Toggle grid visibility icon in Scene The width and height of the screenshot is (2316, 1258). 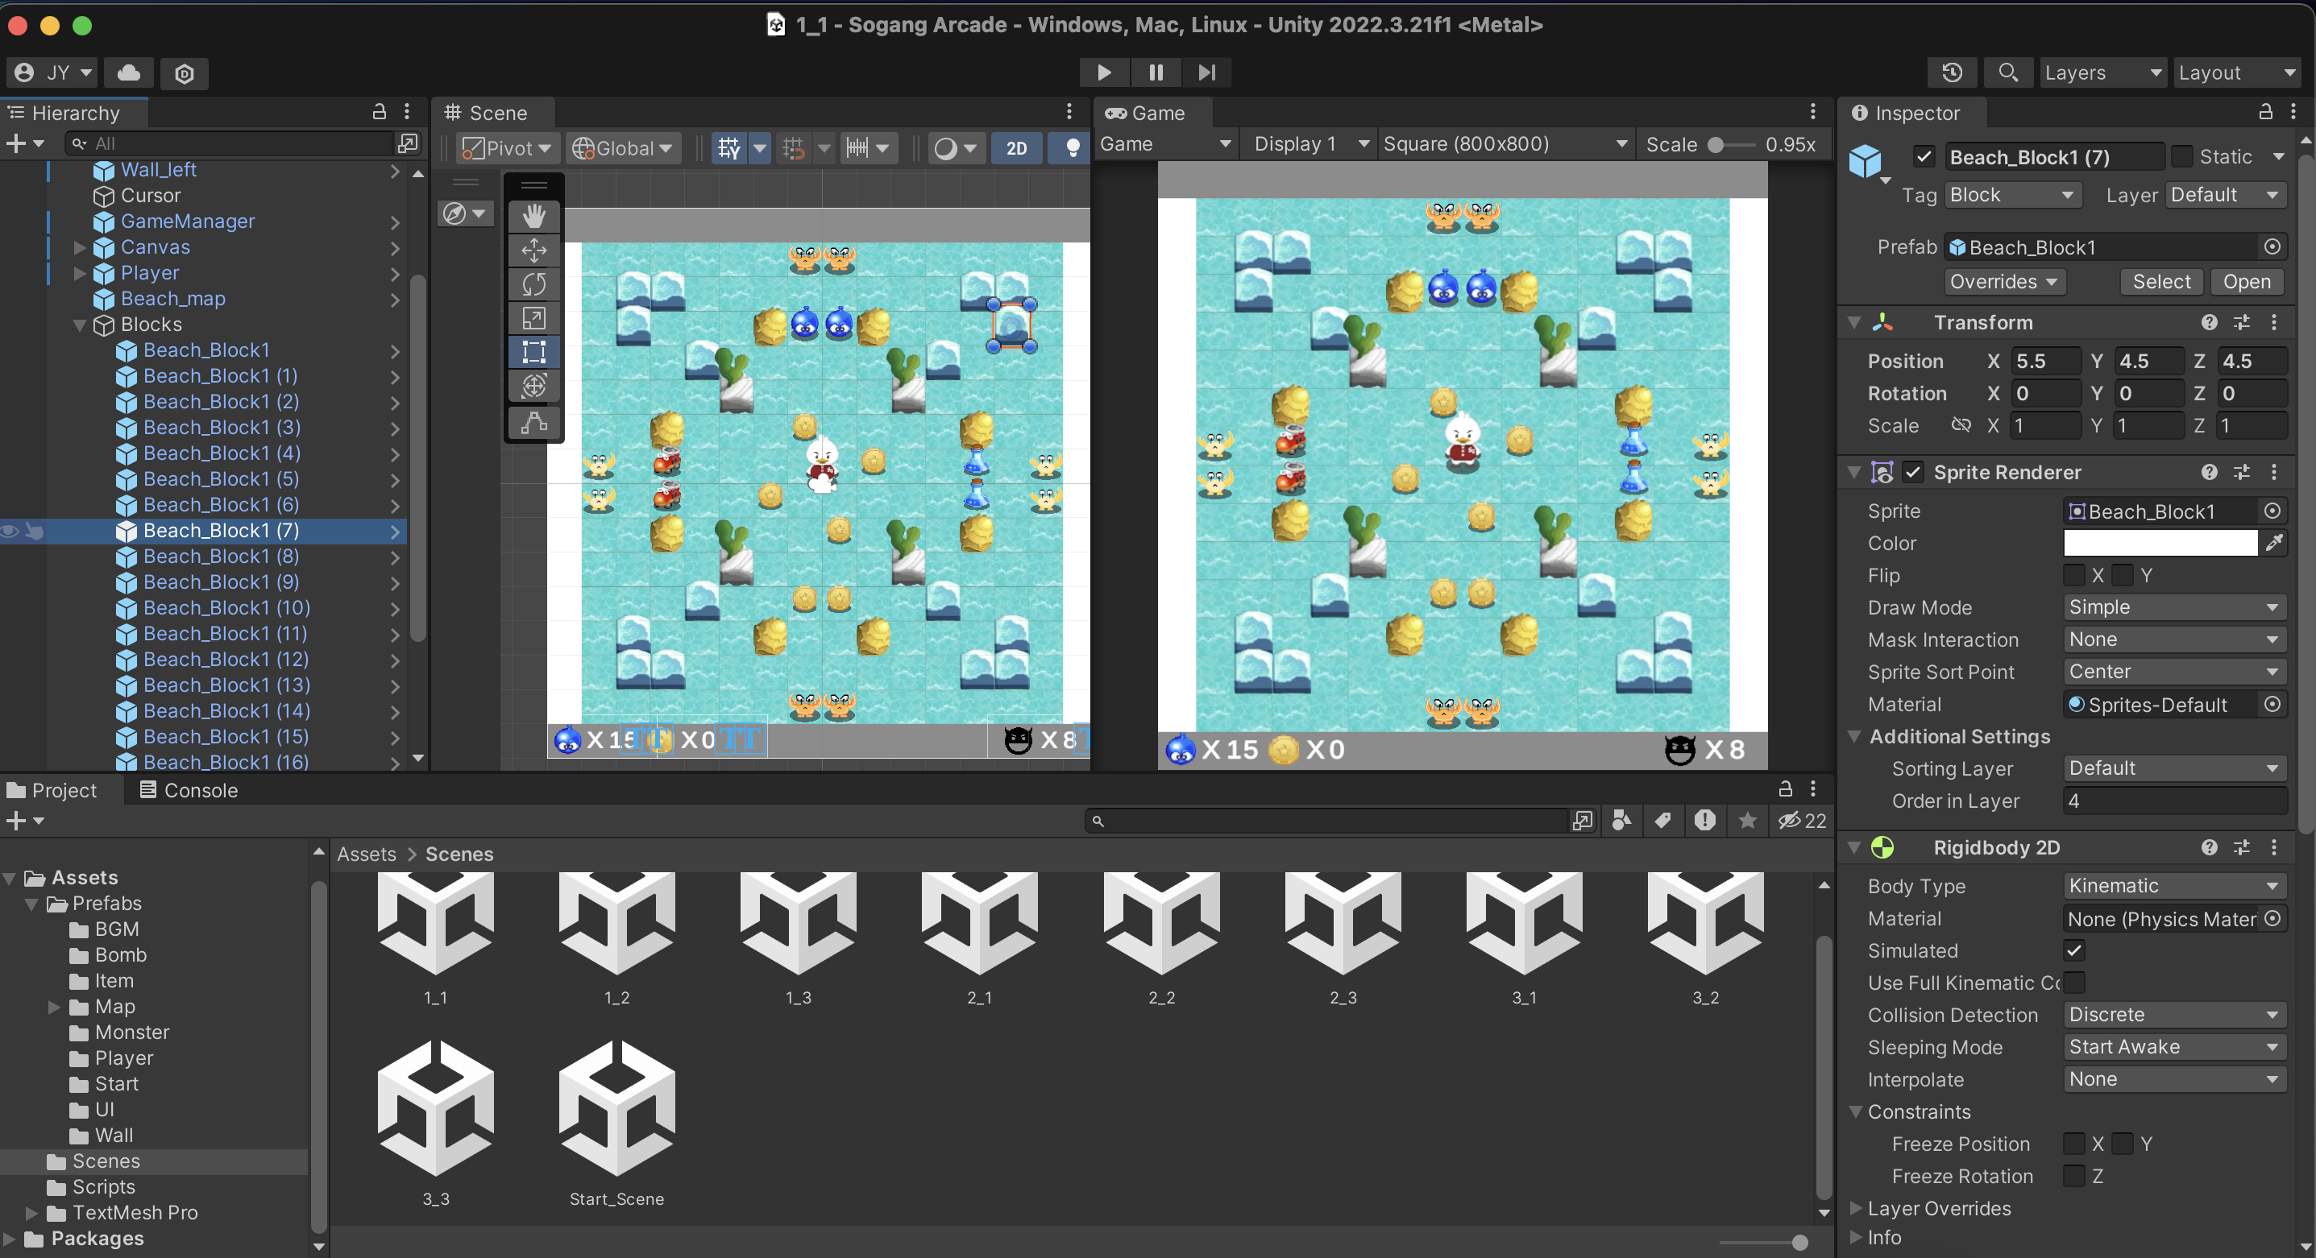click(x=729, y=148)
